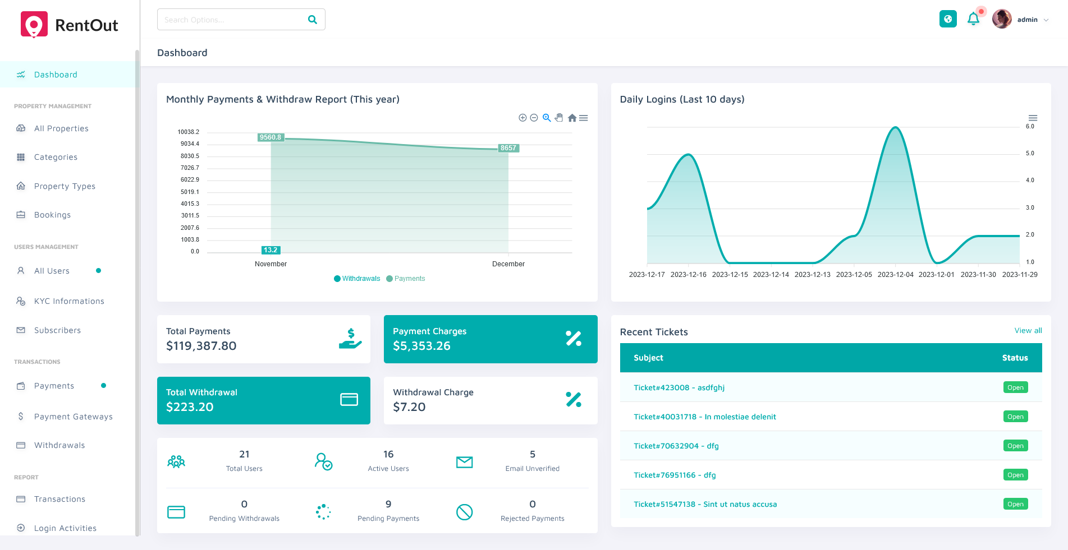The width and height of the screenshot is (1068, 550).
Task: Click the chart zoom-out minus icon
Action: point(534,118)
